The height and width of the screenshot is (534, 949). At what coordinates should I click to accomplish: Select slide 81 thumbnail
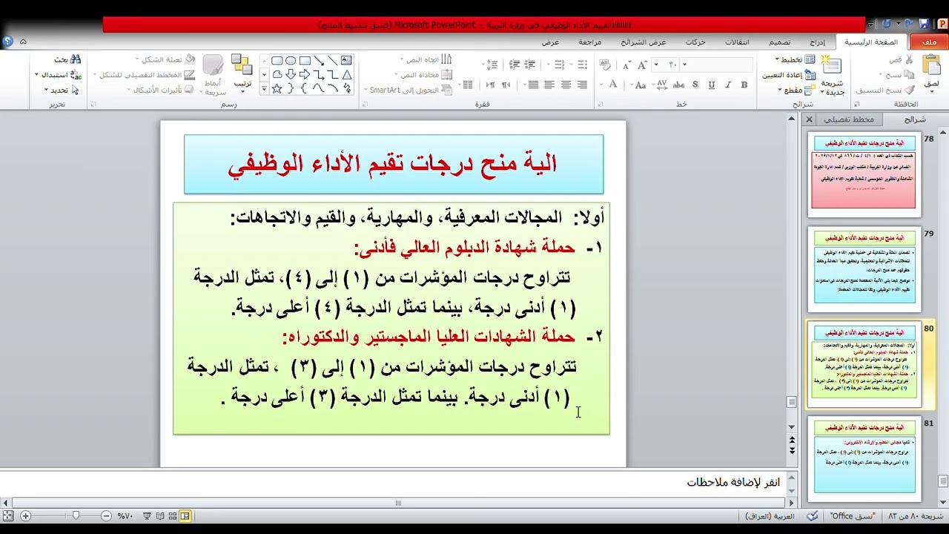864,458
